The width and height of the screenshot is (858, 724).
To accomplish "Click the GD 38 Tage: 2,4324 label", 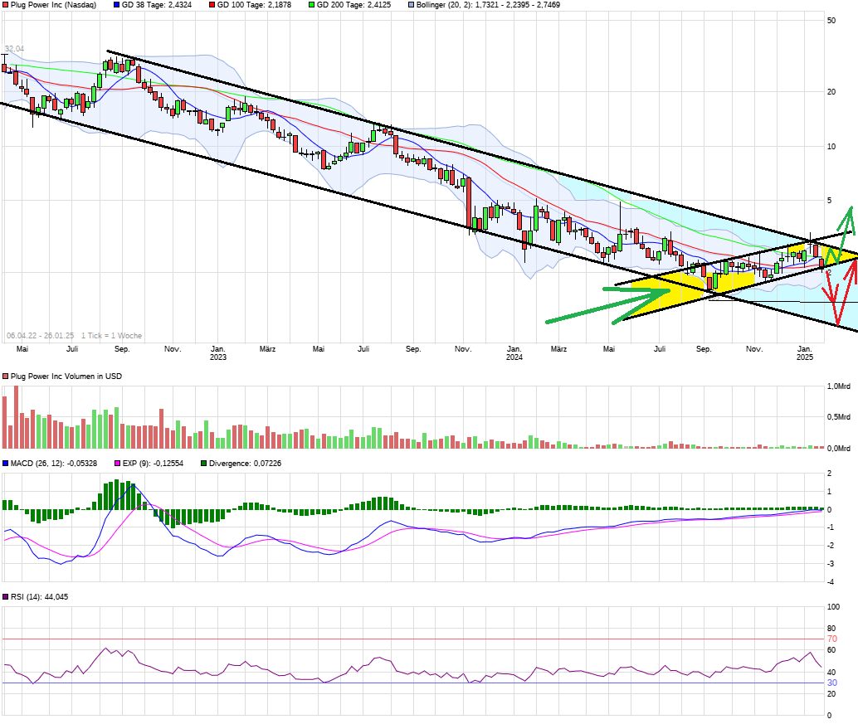I will 157,4.
